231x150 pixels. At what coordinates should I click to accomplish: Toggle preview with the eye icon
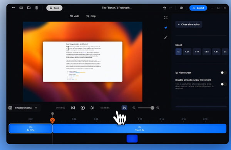(x=181, y=8)
